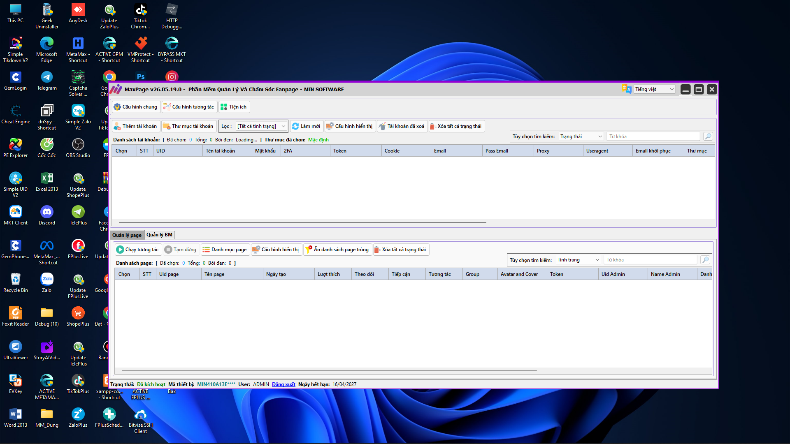The height and width of the screenshot is (444, 790).
Task: Open Cấu hình chung settings
Action: click(135, 107)
